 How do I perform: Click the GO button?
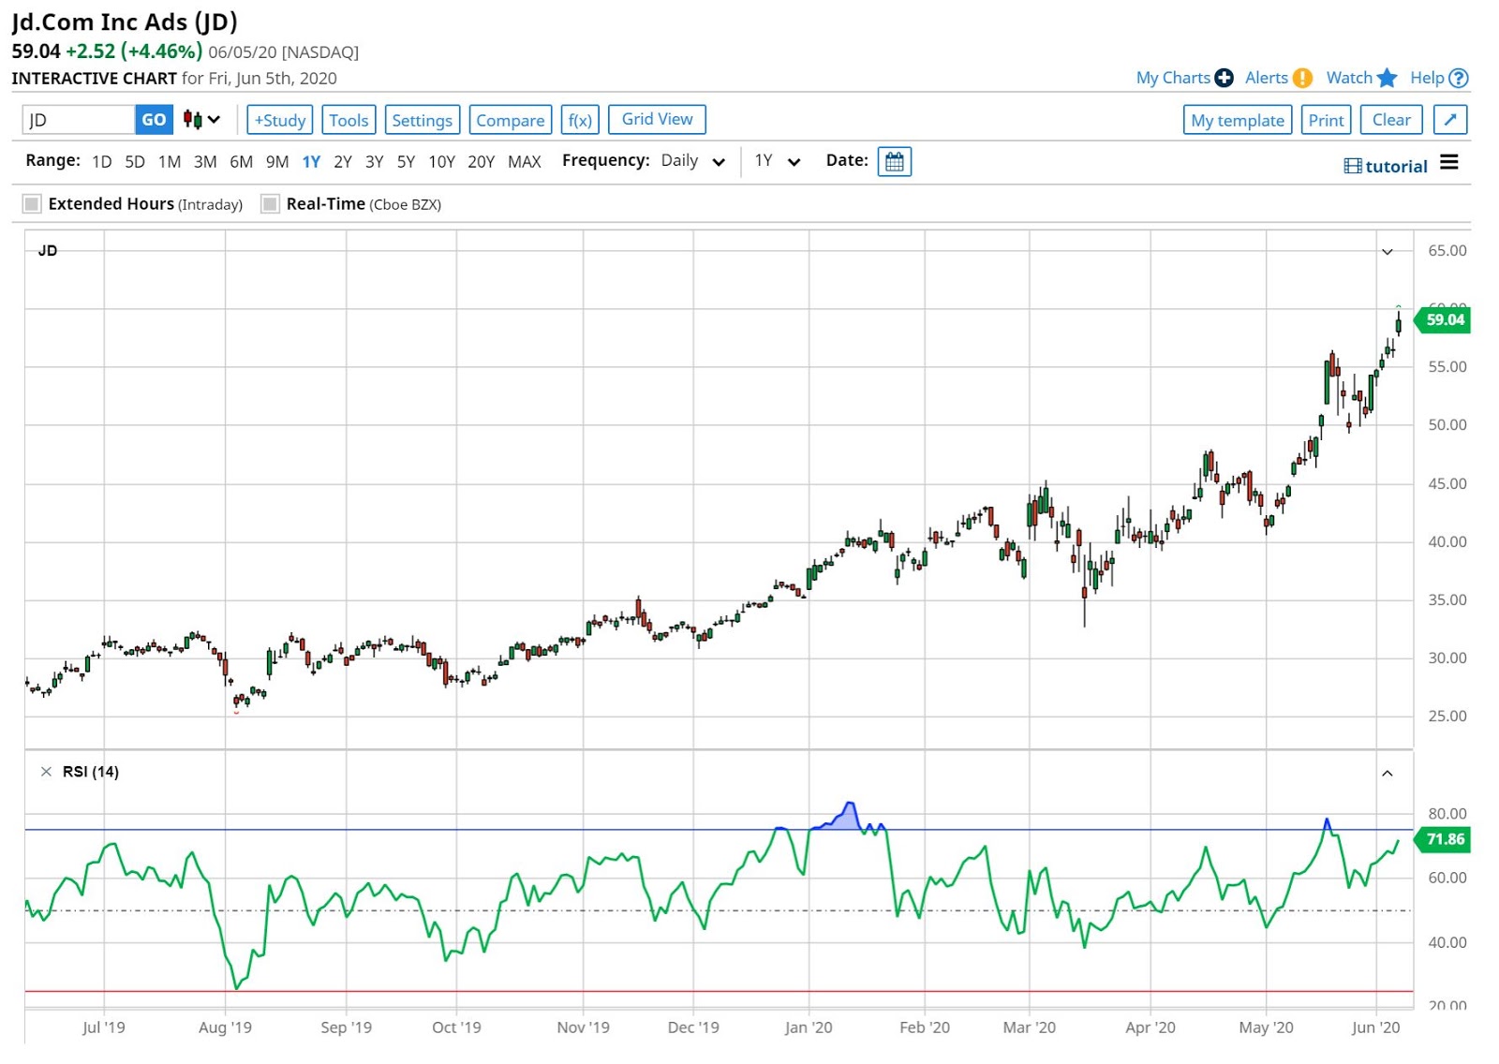coord(154,120)
